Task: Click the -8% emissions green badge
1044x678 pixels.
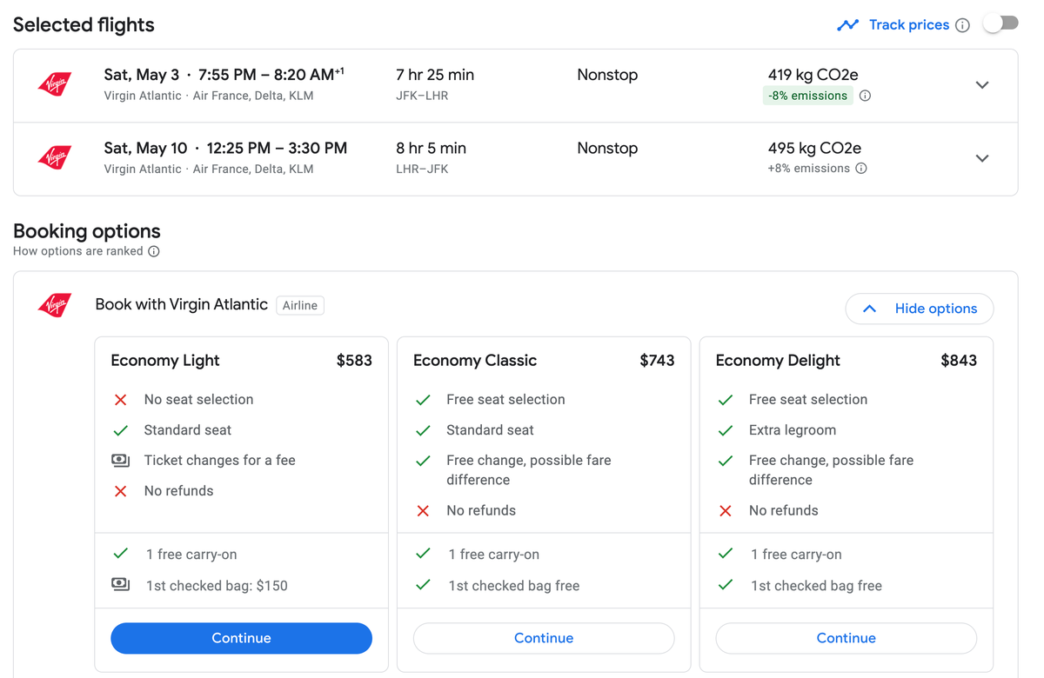Action: 807,96
